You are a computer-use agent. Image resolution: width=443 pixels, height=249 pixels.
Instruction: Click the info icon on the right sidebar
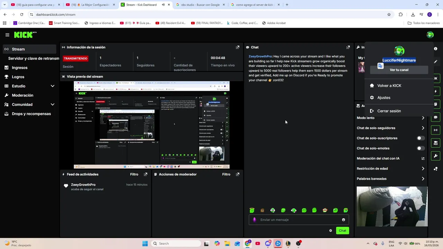point(435,49)
